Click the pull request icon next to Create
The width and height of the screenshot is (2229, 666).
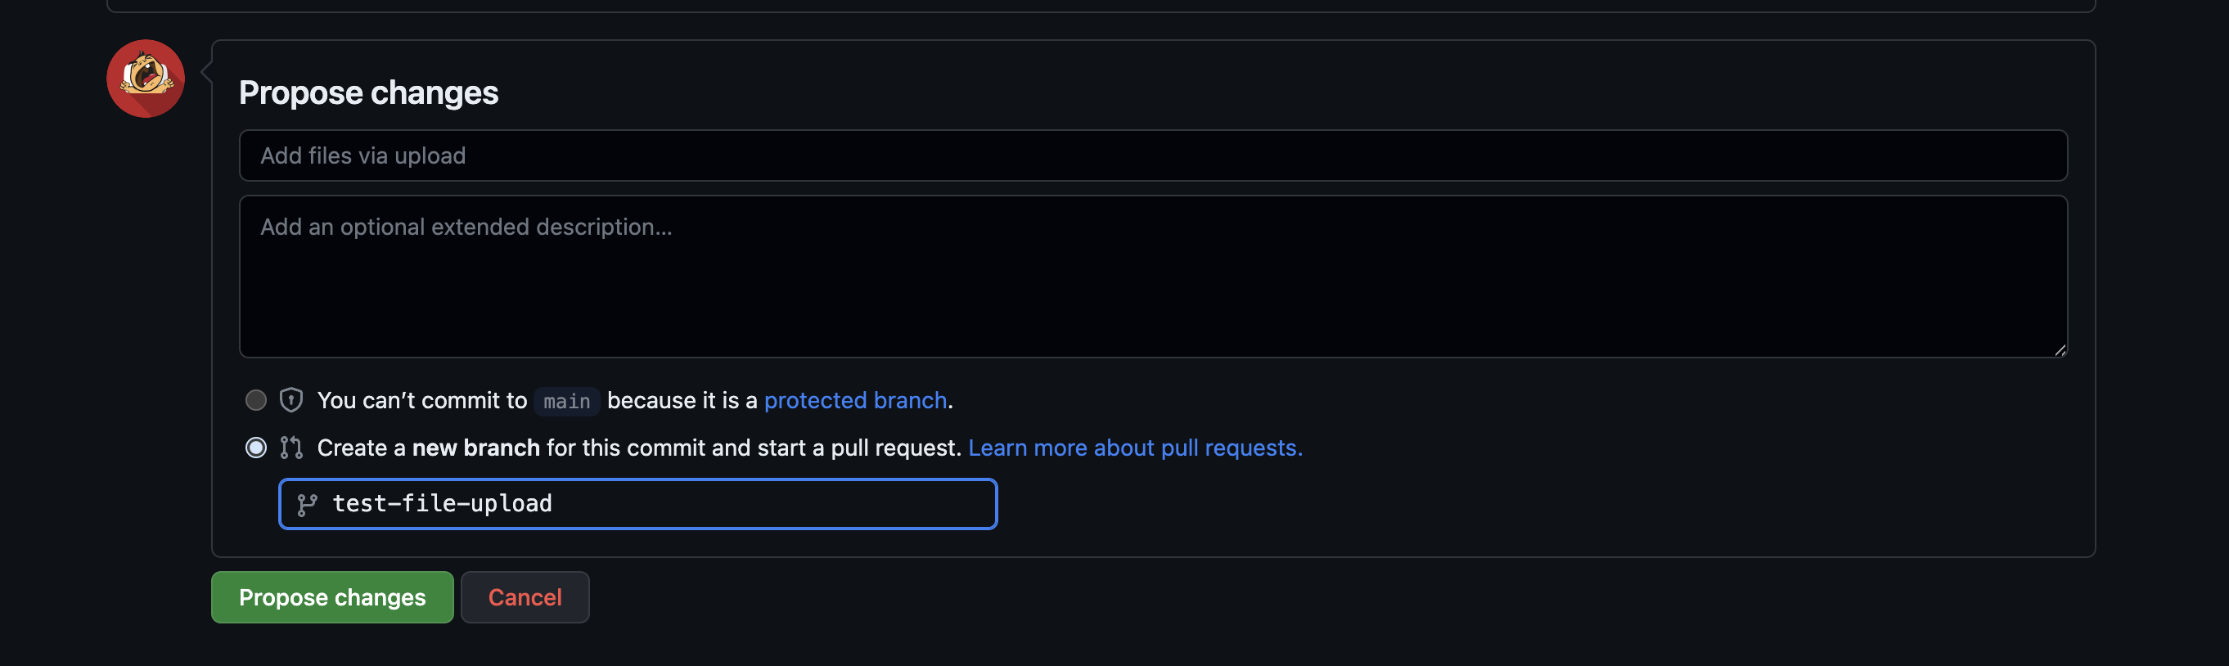[x=290, y=448]
